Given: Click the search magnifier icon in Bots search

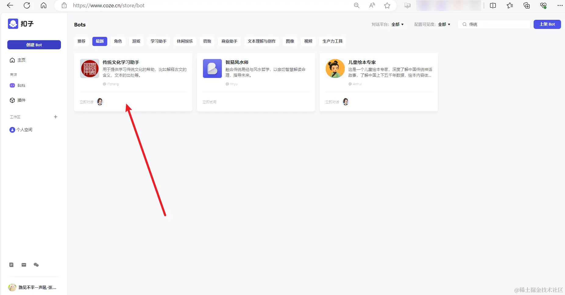Looking at the screenshot, I should 464,24.
